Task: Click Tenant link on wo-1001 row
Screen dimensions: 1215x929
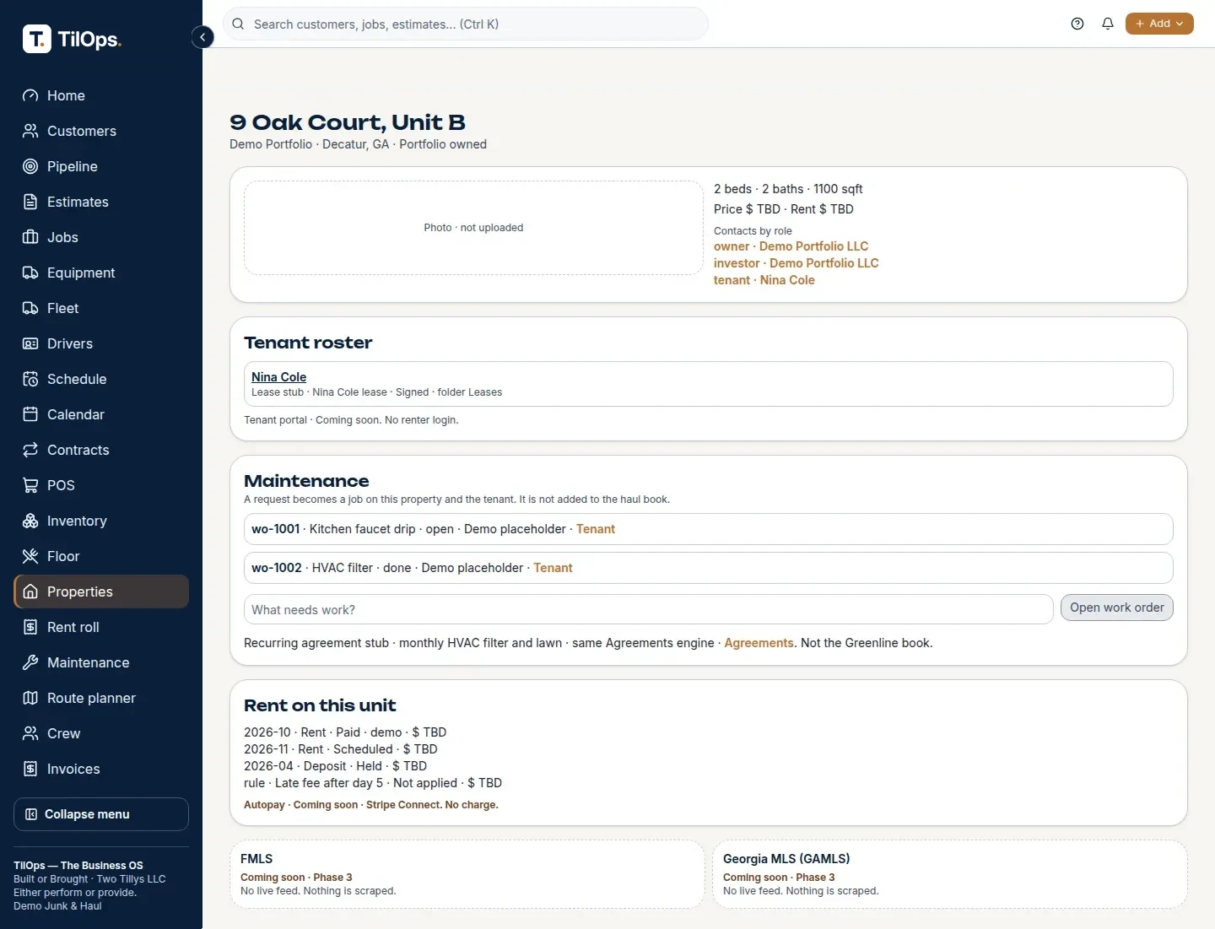Action: click(x=596, y=529)
